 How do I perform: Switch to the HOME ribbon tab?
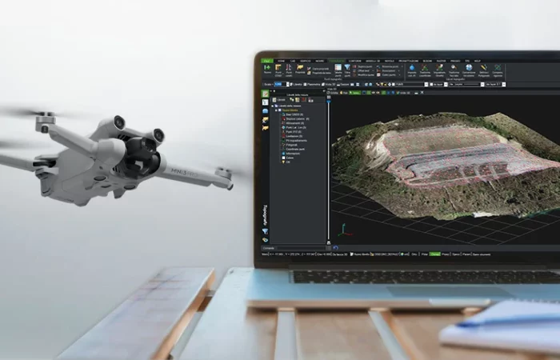pyautogui.click(x=282, y=61)
